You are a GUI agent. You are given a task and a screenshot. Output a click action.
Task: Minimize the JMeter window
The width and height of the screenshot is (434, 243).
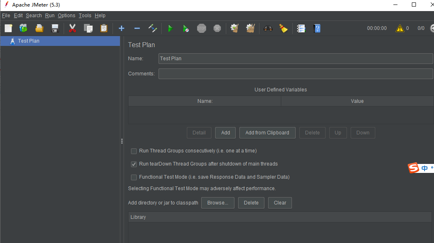[x=395, y=5]
